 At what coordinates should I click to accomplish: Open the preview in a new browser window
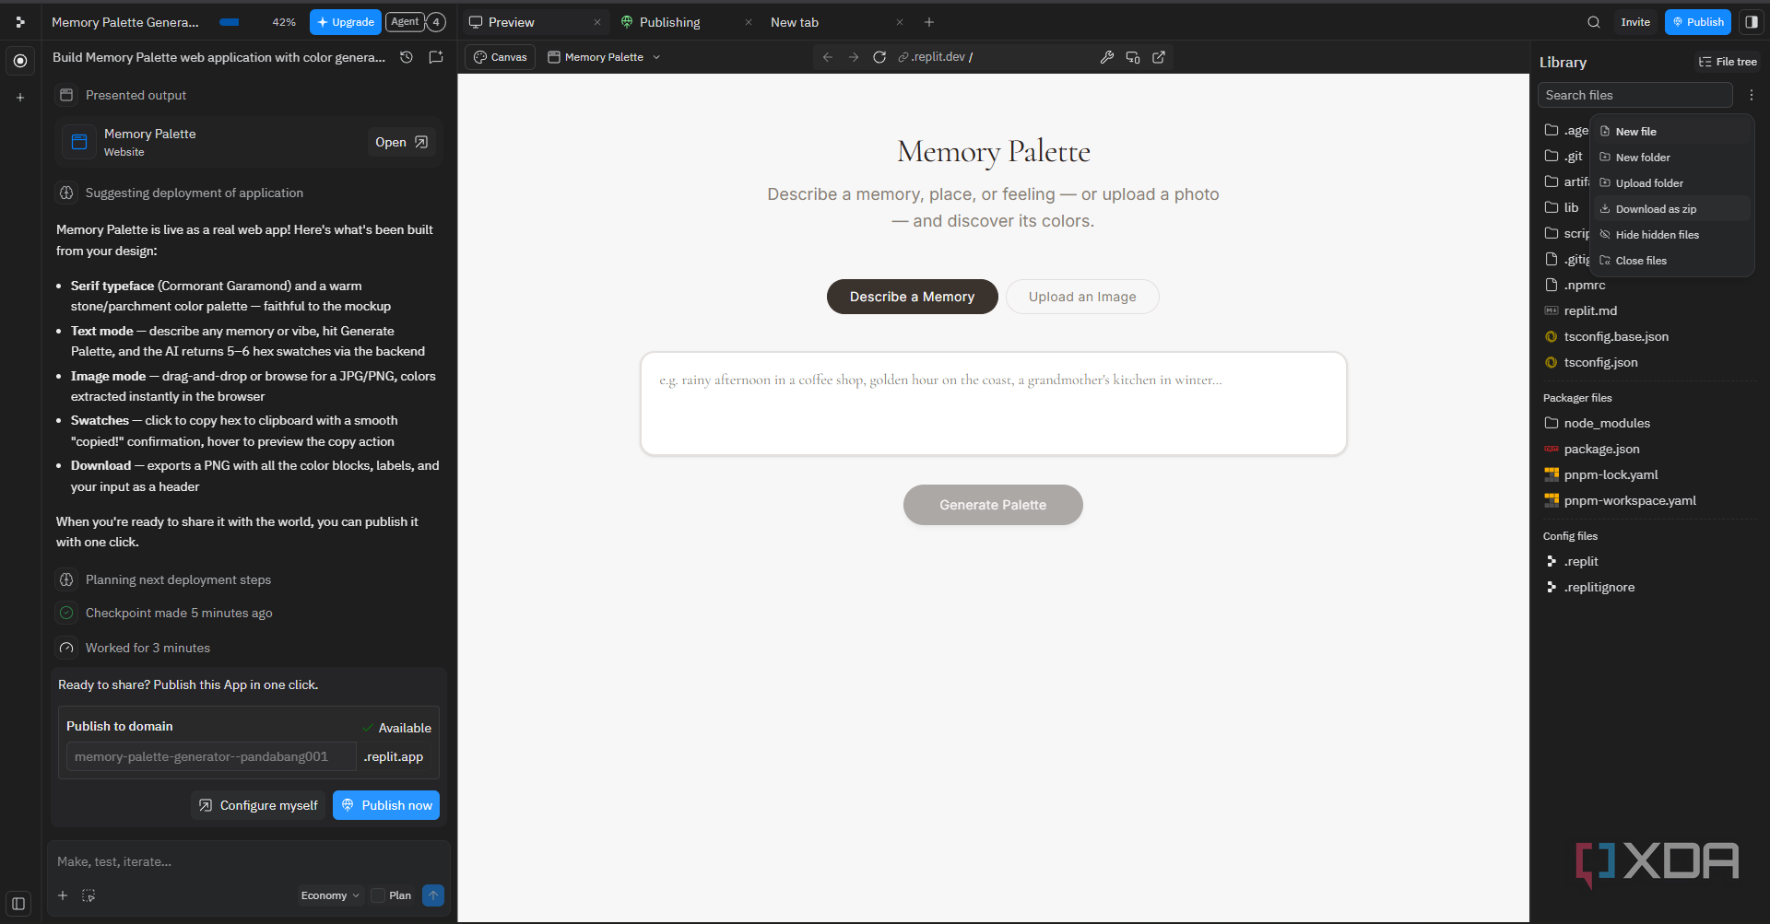1159,57
